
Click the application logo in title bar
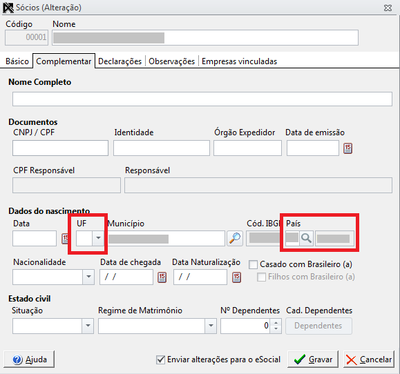(x=8, y=8)
